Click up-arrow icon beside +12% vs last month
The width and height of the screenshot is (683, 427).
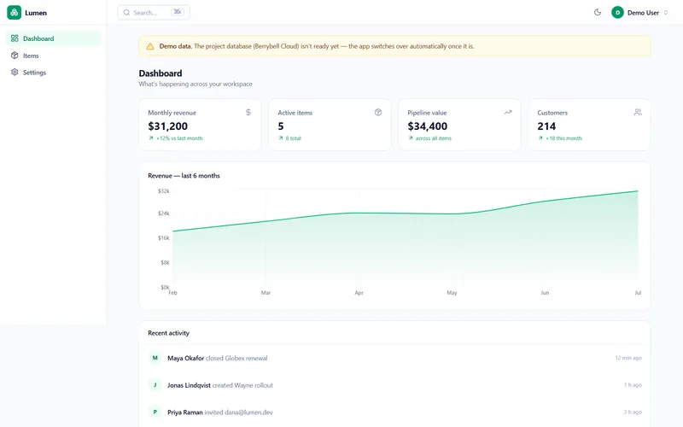(x=151, y=138)
